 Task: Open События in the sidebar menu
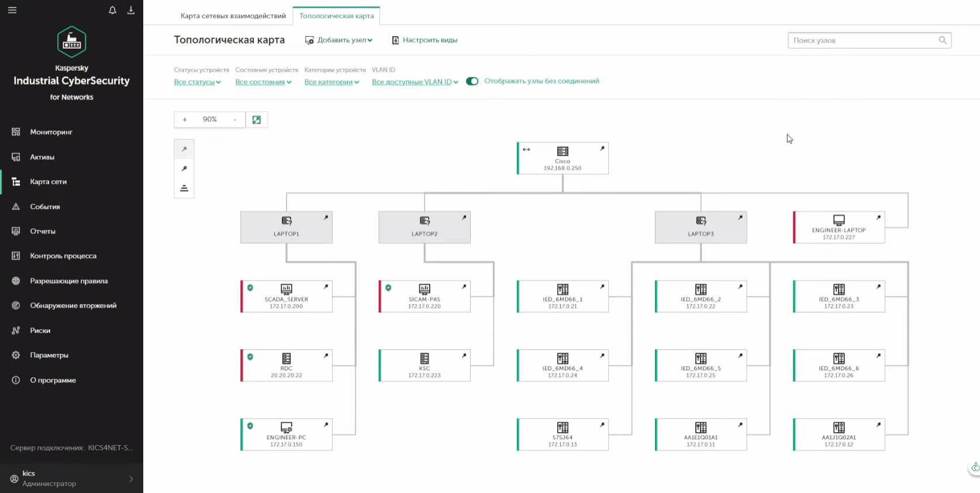tap(45, 206)
